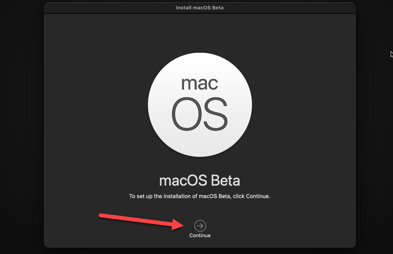Click the large round macOS logo

coord(200,105)
